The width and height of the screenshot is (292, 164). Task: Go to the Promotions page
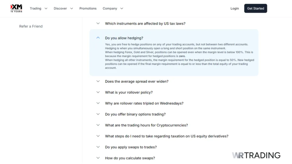tap(88, 9)
